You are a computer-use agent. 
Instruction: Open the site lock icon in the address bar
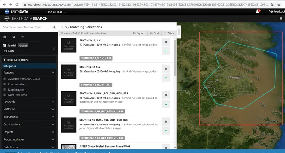point(25,5)
